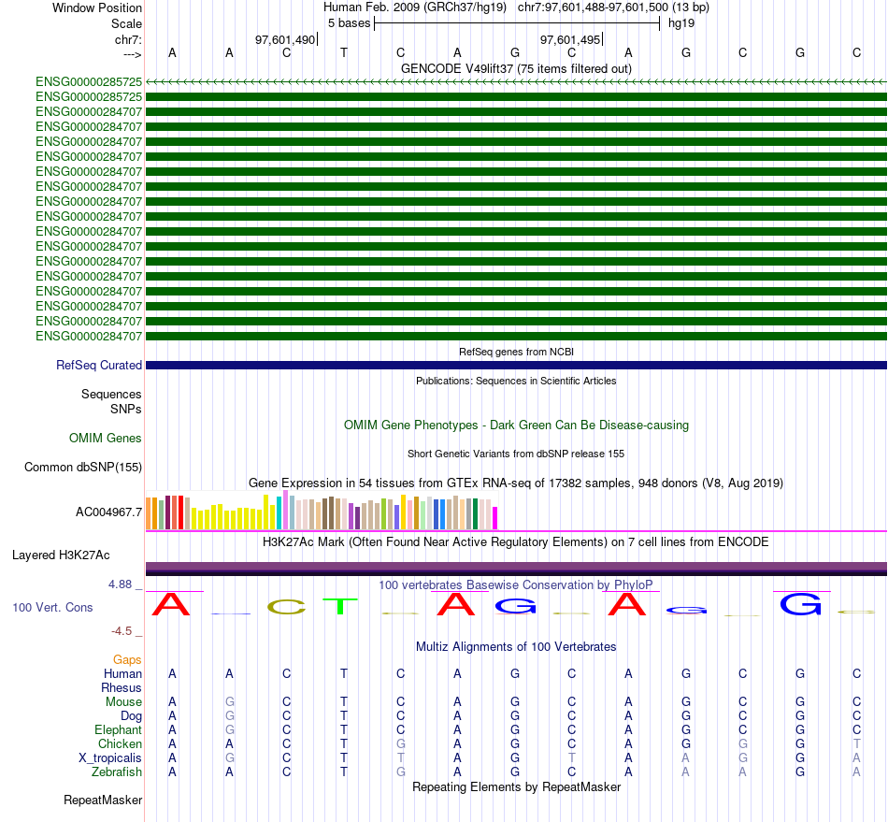Click the GENCODE V49lift37 track title

point(516,68)
